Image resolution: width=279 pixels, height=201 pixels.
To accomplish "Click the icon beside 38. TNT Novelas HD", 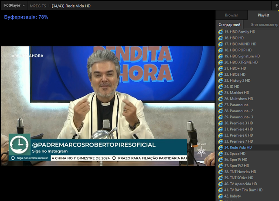I will 220,172.
